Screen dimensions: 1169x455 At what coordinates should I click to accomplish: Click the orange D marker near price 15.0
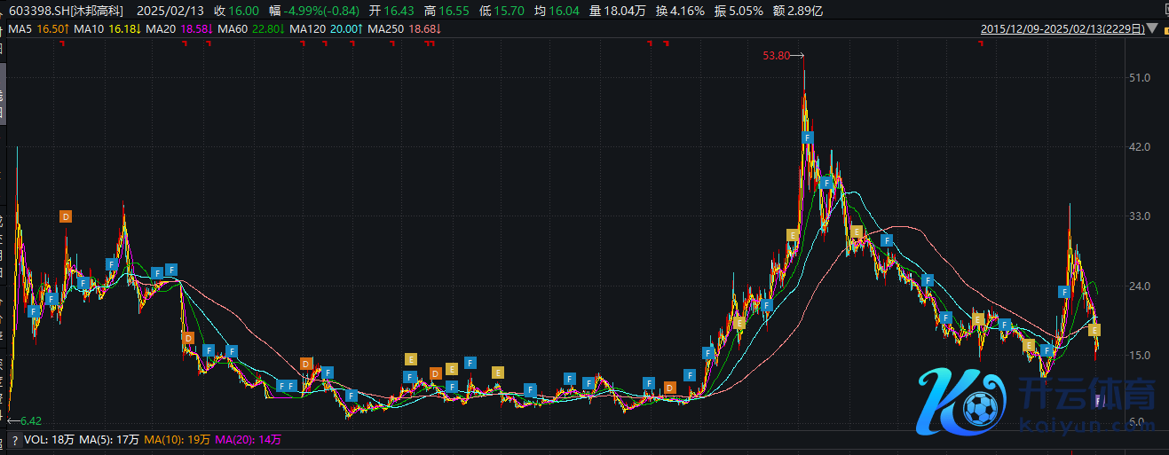point(305,364)
